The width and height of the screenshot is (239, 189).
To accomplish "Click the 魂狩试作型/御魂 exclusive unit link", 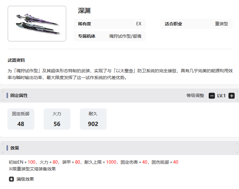I will pyautogui.click(x=125, y=36).
